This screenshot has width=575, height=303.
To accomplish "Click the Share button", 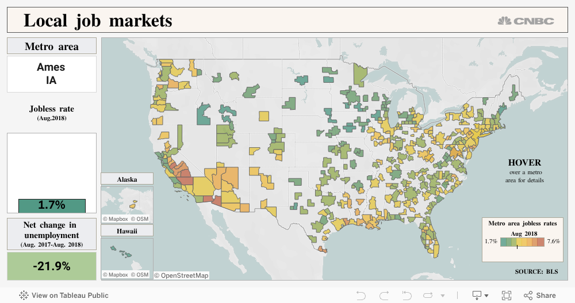I will 540,296.
